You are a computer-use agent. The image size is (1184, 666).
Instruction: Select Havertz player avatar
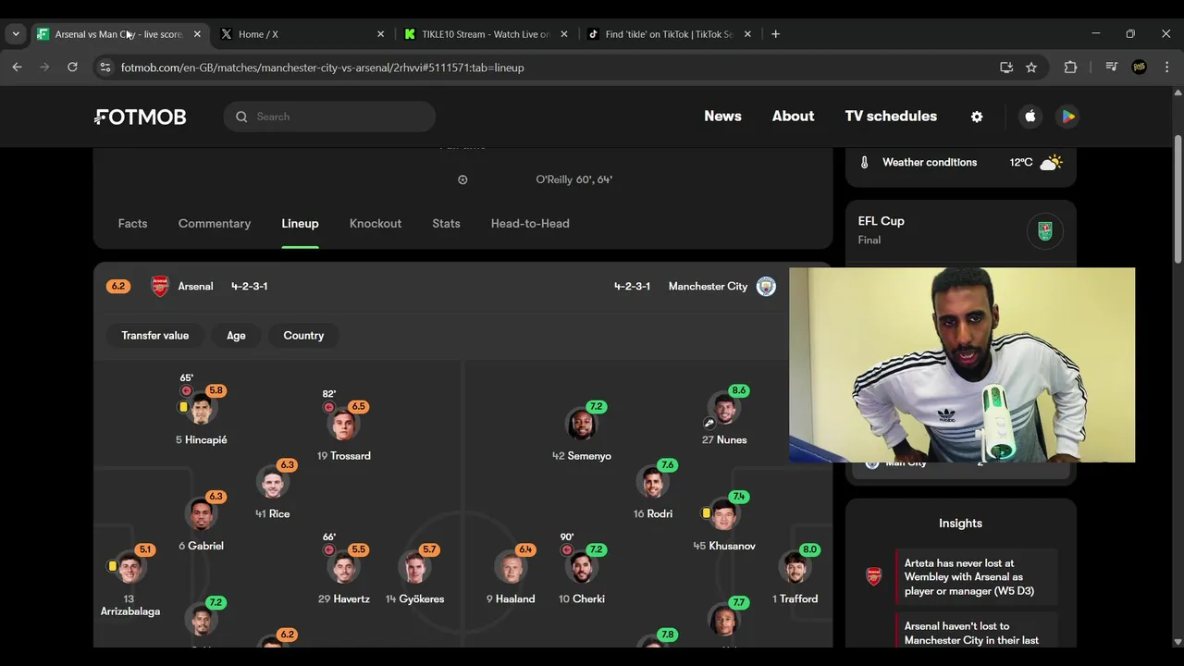pos(343,567)
